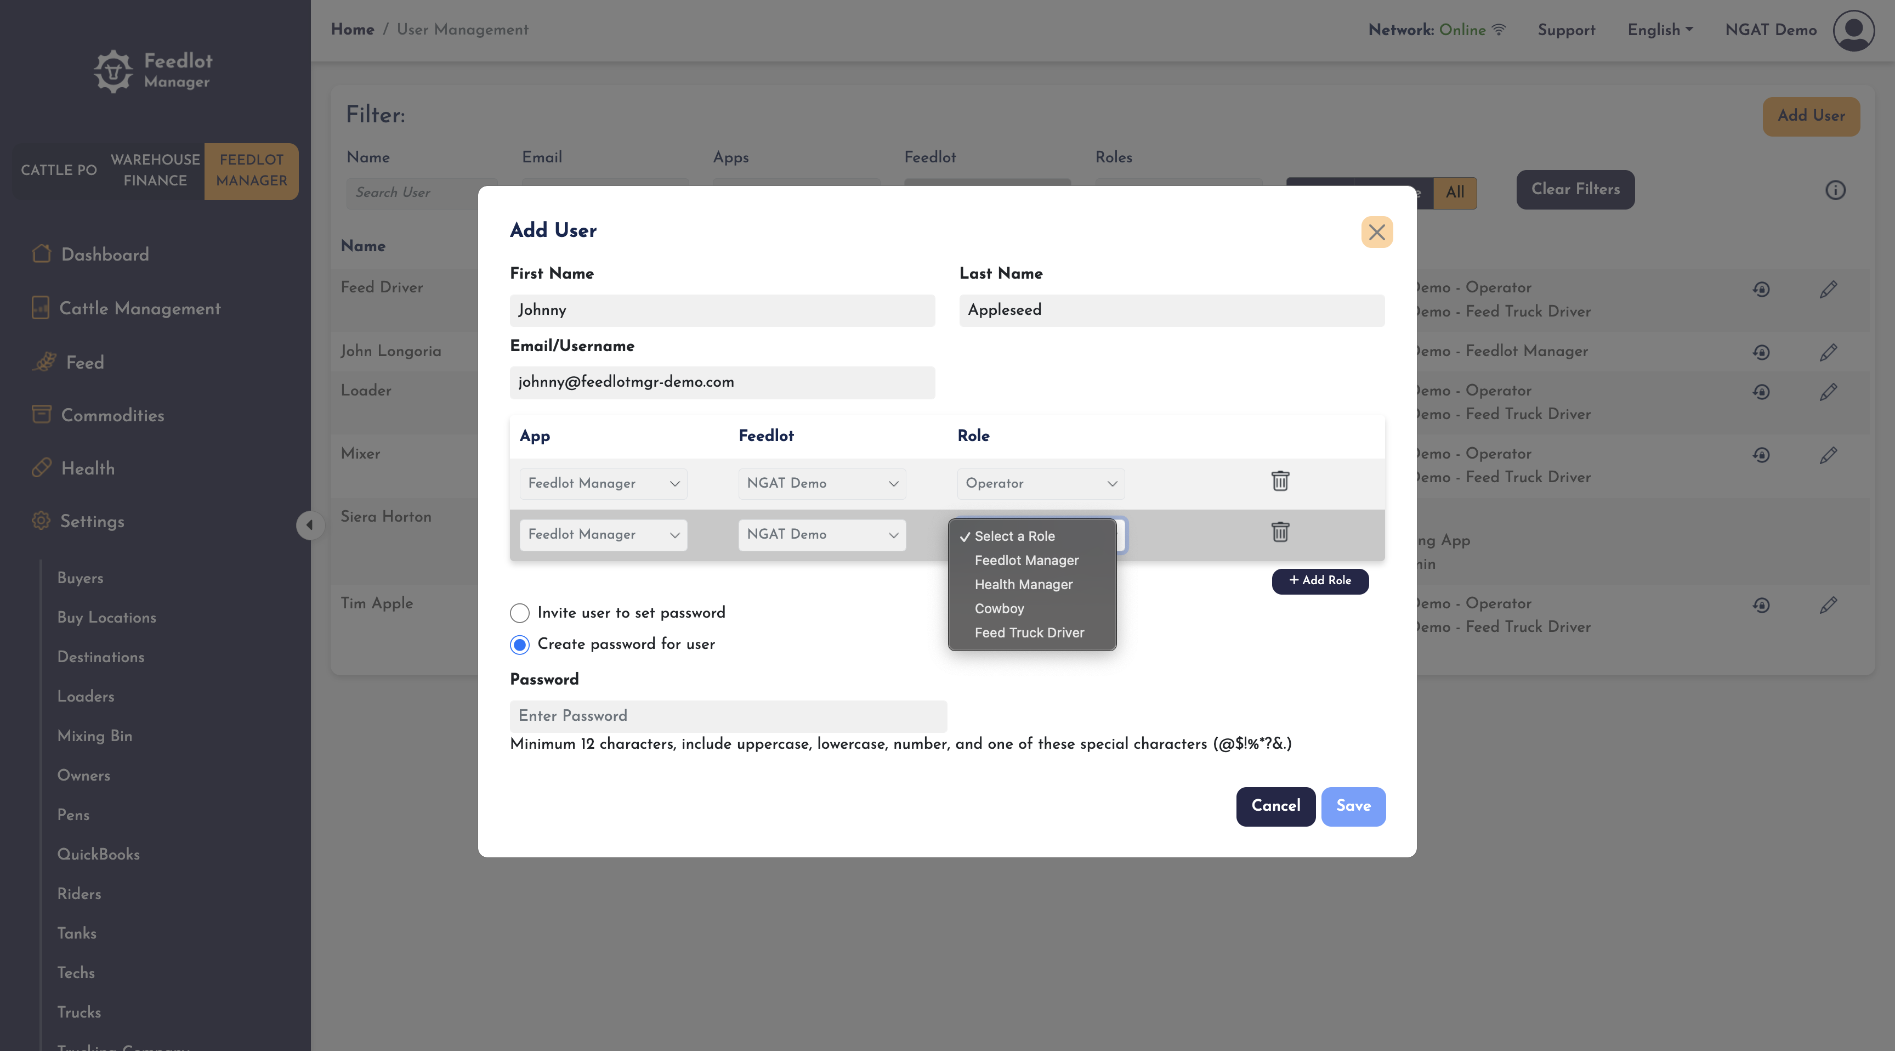Open the English language dropdown
Screen dimensions: 1895x1051
[1660, 30]
